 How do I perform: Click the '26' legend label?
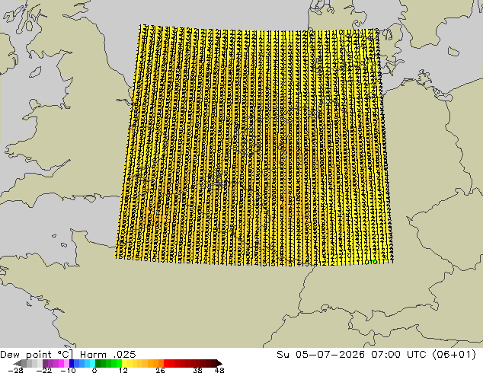point(160,370)
